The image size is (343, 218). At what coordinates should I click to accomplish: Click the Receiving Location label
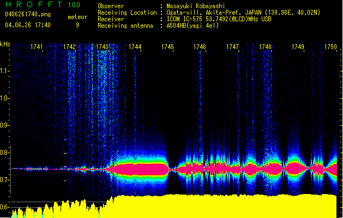[127, 13]
